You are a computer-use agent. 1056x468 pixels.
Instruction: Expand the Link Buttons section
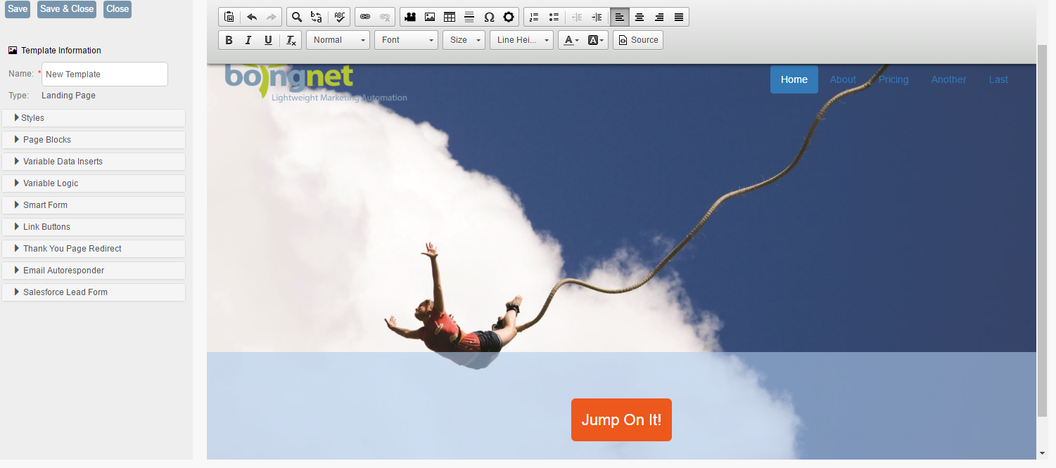(94, 227)
